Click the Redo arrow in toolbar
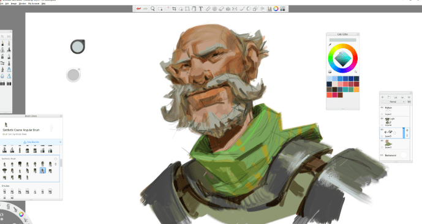 145,9
